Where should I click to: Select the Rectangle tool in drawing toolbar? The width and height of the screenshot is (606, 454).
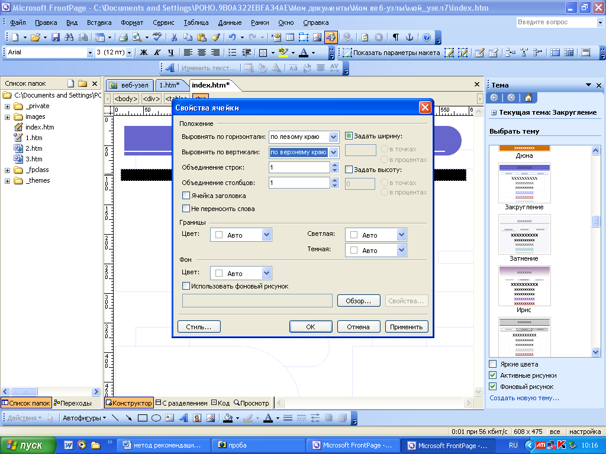coord(143,418)
